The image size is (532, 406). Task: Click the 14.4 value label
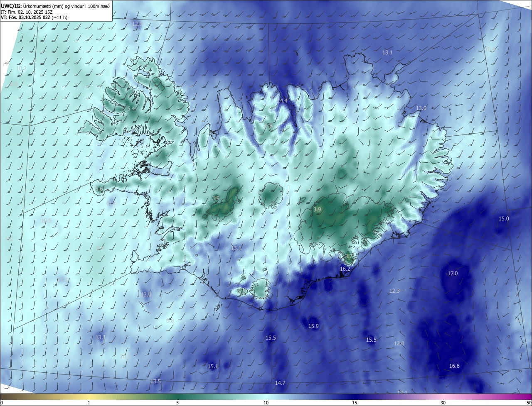(283, 101)
